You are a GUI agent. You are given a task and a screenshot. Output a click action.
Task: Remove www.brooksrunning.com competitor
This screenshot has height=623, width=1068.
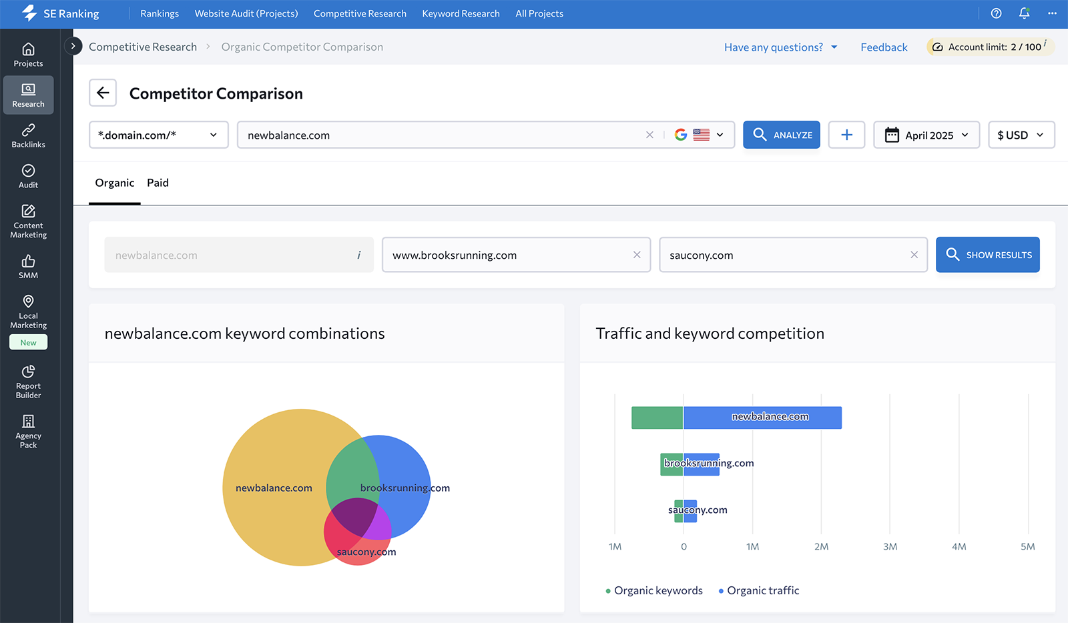click(637, 255)
